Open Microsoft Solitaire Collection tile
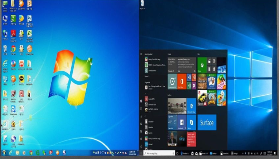Viewport: 279px width, 159px height. tap(212, 81)
